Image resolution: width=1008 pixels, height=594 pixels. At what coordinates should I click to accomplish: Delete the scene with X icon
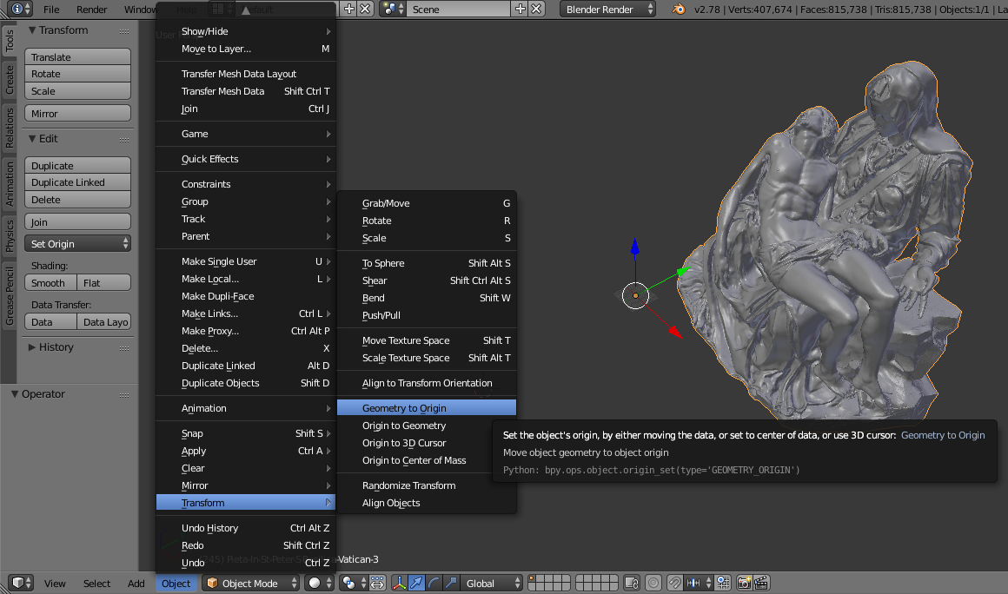coord(537,9)
